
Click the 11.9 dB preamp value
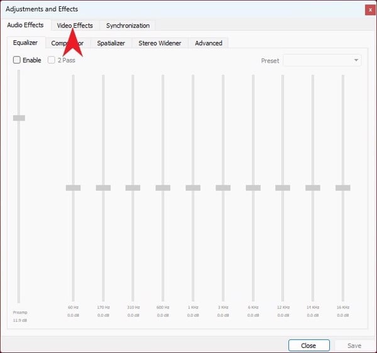point(19,320)
